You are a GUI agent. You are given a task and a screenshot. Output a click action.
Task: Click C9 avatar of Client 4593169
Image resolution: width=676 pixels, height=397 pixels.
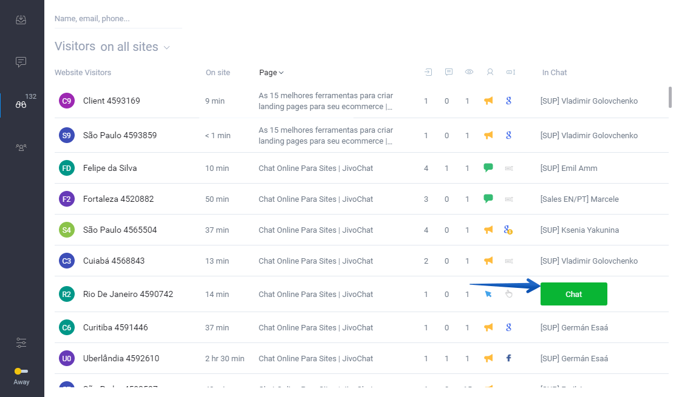67,101
